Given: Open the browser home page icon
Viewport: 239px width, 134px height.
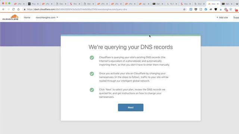Looking at the screenshot, I should click(18, 9).
